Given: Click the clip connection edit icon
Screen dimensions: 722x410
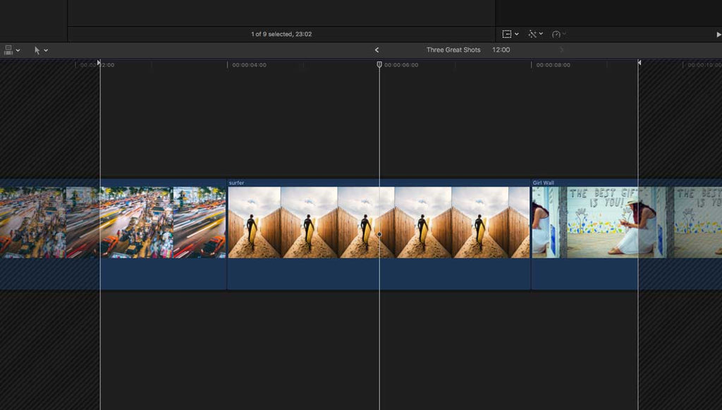Looking at the screenshot, I should [x=8, y=50].
